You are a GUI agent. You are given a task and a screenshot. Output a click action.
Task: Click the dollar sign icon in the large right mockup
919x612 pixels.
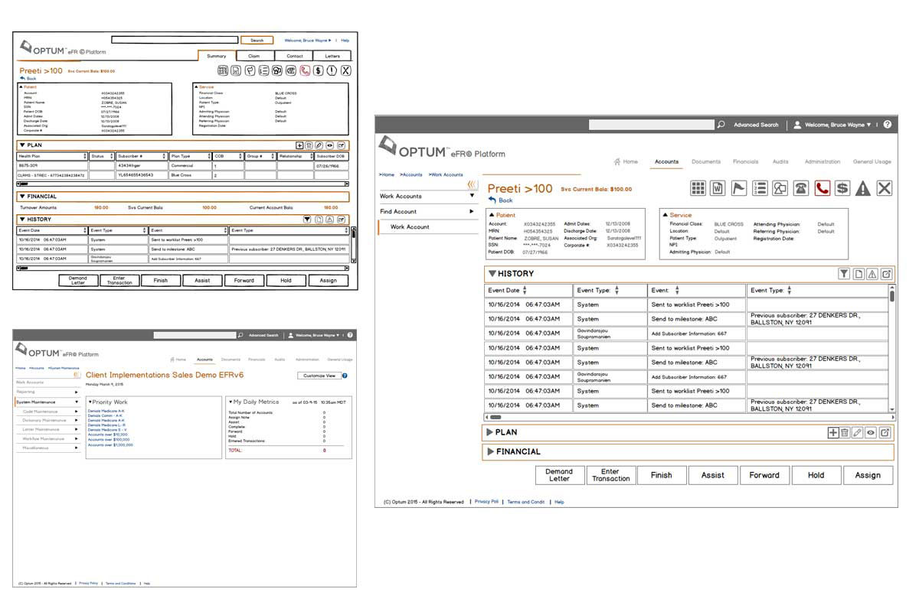click(842, 188)
